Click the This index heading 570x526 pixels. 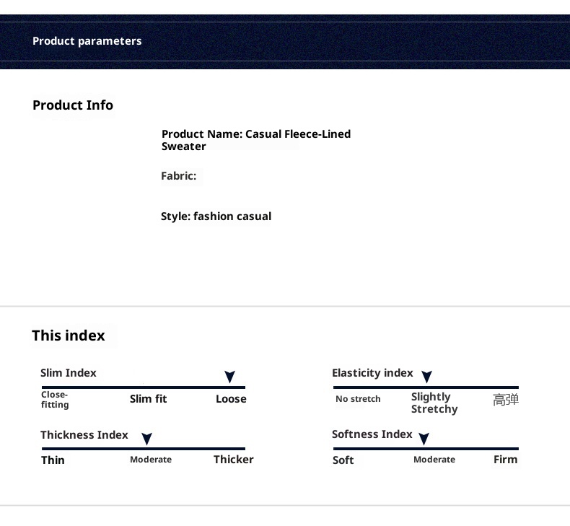[69, 336]
